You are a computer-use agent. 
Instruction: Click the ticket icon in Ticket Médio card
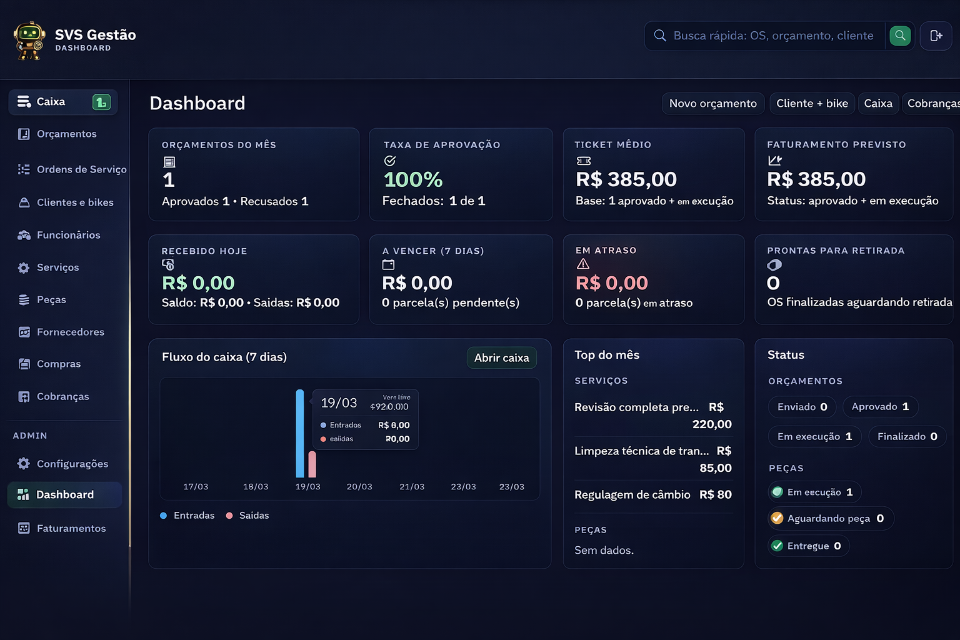(584, 161)
